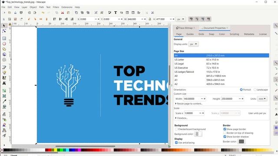Select the Calligraphy tool
The image size is (278, 156).
coord(4,78)
